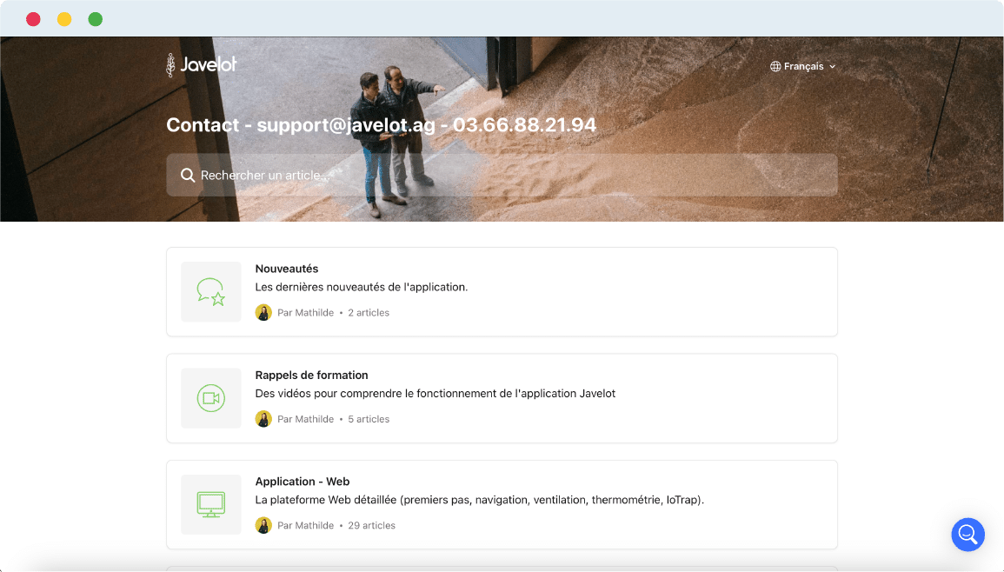
Task: Click the Nouveautés chat-star icon
Action: (211, 292)
